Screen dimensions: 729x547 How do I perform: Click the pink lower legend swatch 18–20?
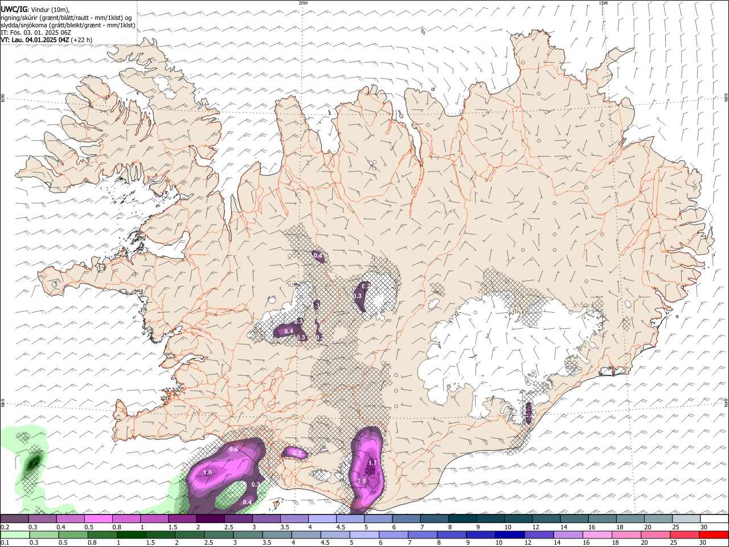627,535
